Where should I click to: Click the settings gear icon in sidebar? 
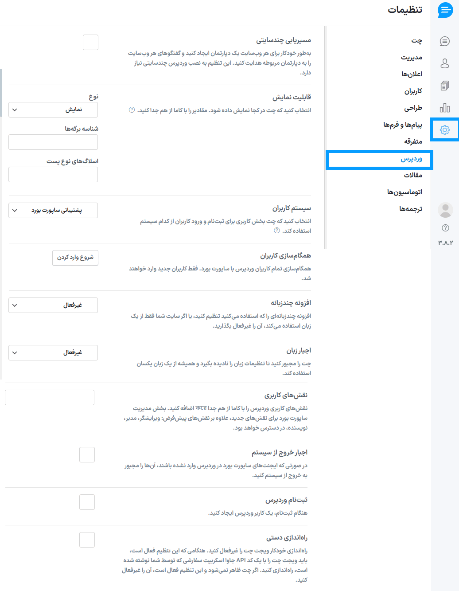tap(444, 129)
